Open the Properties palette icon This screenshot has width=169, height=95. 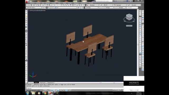[71, 5]
